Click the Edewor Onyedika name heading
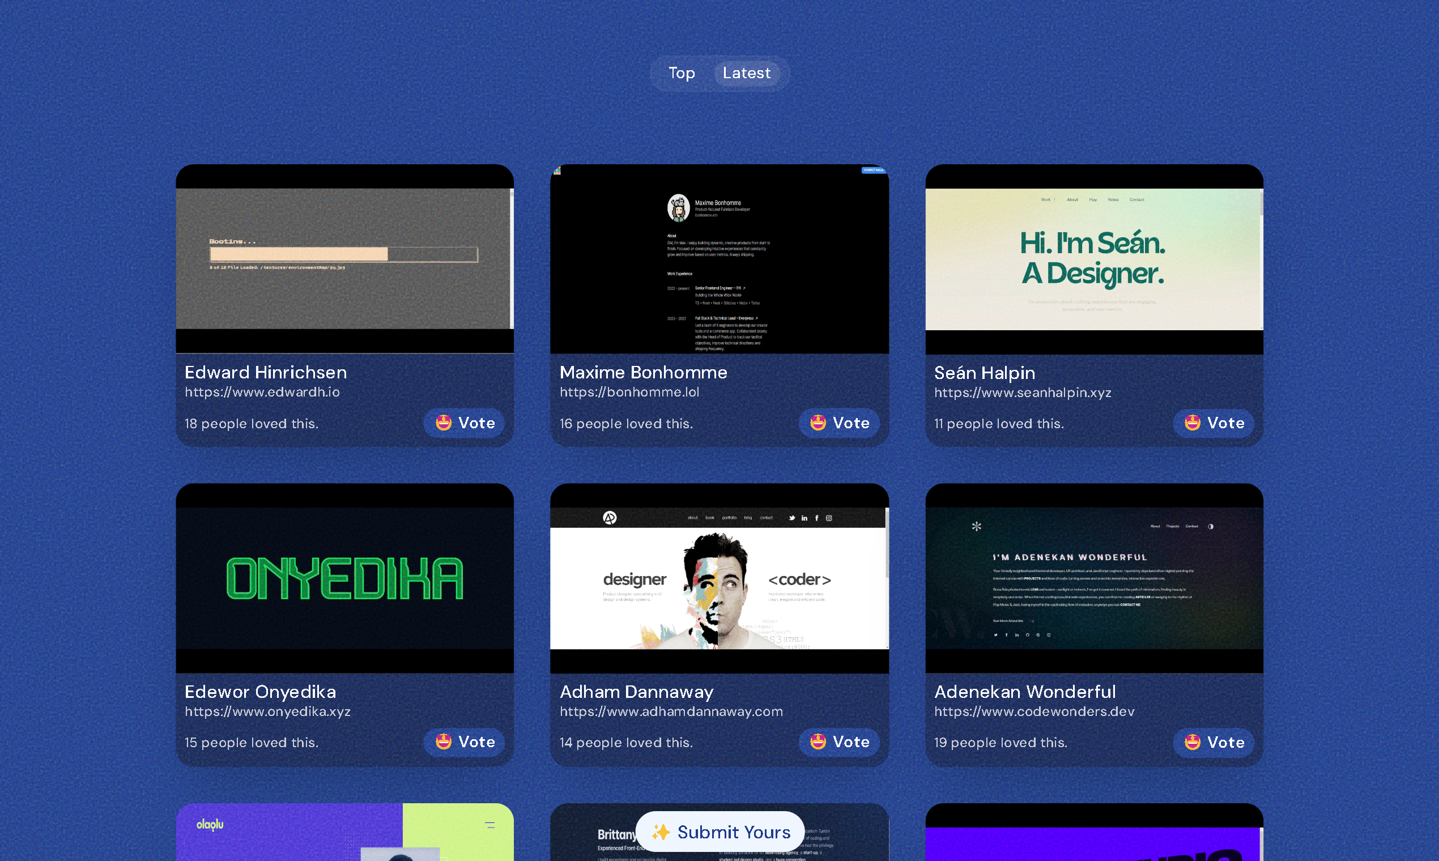Viewport: 1439px width, 861px height. pyautogui.click(x=261, y=692)
